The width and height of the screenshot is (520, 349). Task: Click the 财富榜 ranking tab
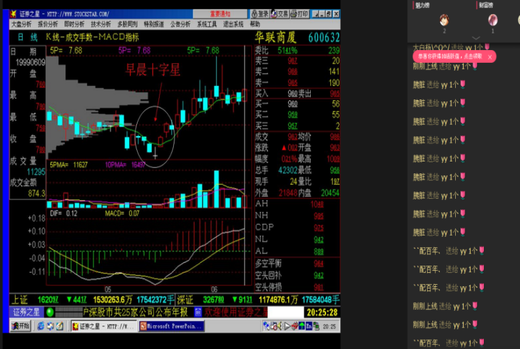tap(486, 4)
